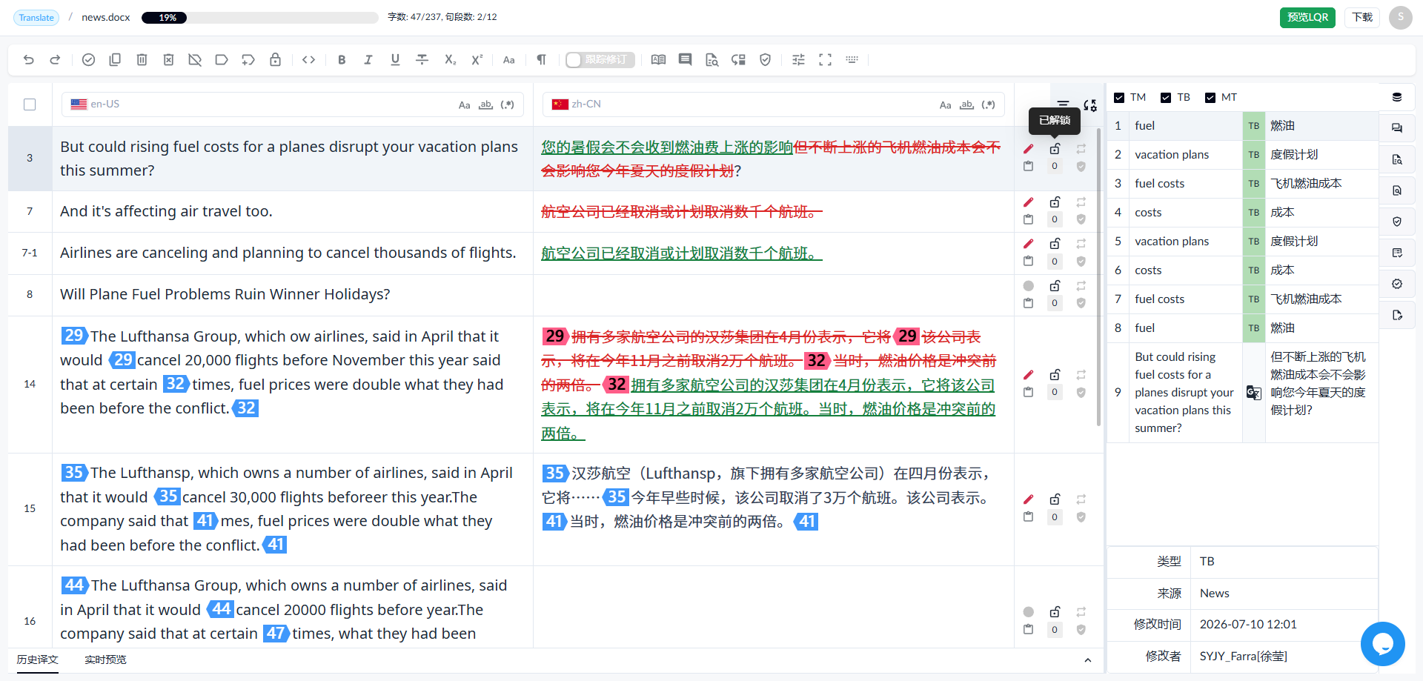Switch to the 实时预览 tab
Screen dimensions: 1423x681
coord(105,660)
